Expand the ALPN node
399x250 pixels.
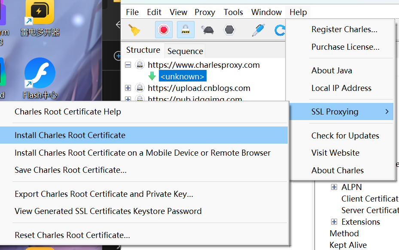[x=334, y=187]
